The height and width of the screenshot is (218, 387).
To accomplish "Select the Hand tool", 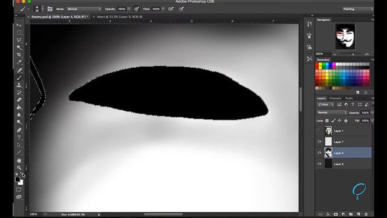I will tap(19, 160).
